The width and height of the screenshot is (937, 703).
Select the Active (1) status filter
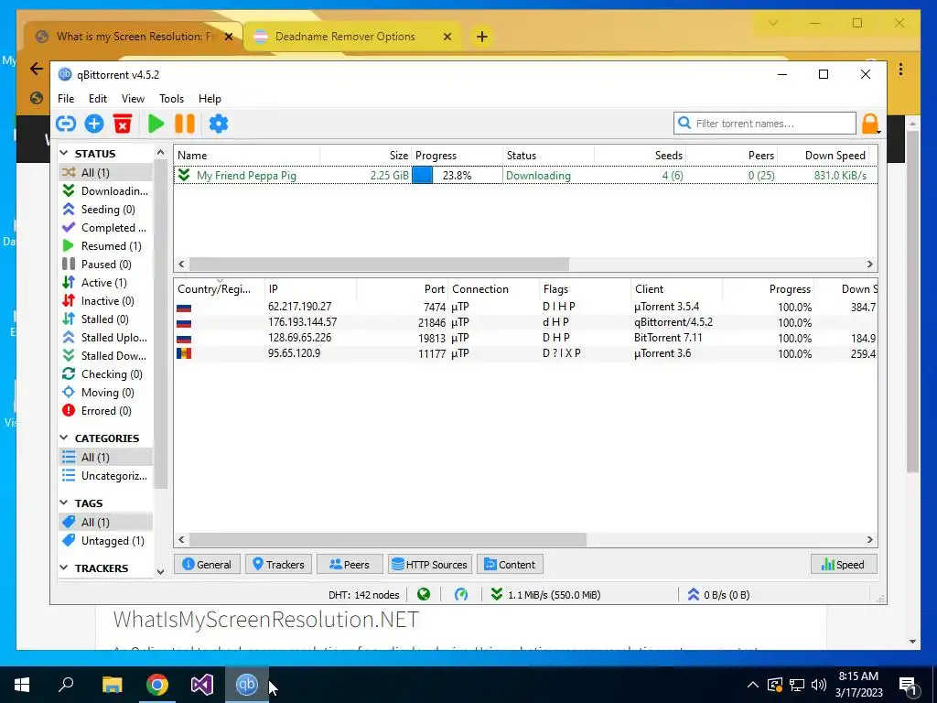pos(105,283)
